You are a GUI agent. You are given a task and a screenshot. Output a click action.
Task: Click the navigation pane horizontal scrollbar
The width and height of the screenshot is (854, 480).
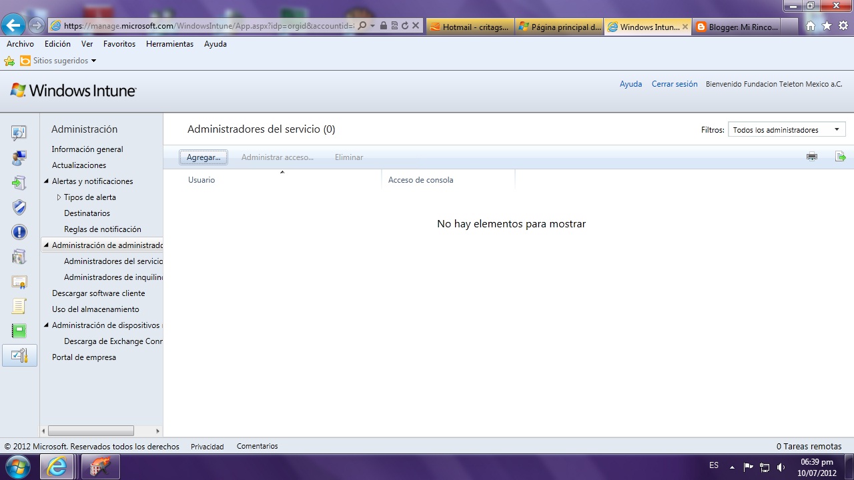tap(91, 431)
